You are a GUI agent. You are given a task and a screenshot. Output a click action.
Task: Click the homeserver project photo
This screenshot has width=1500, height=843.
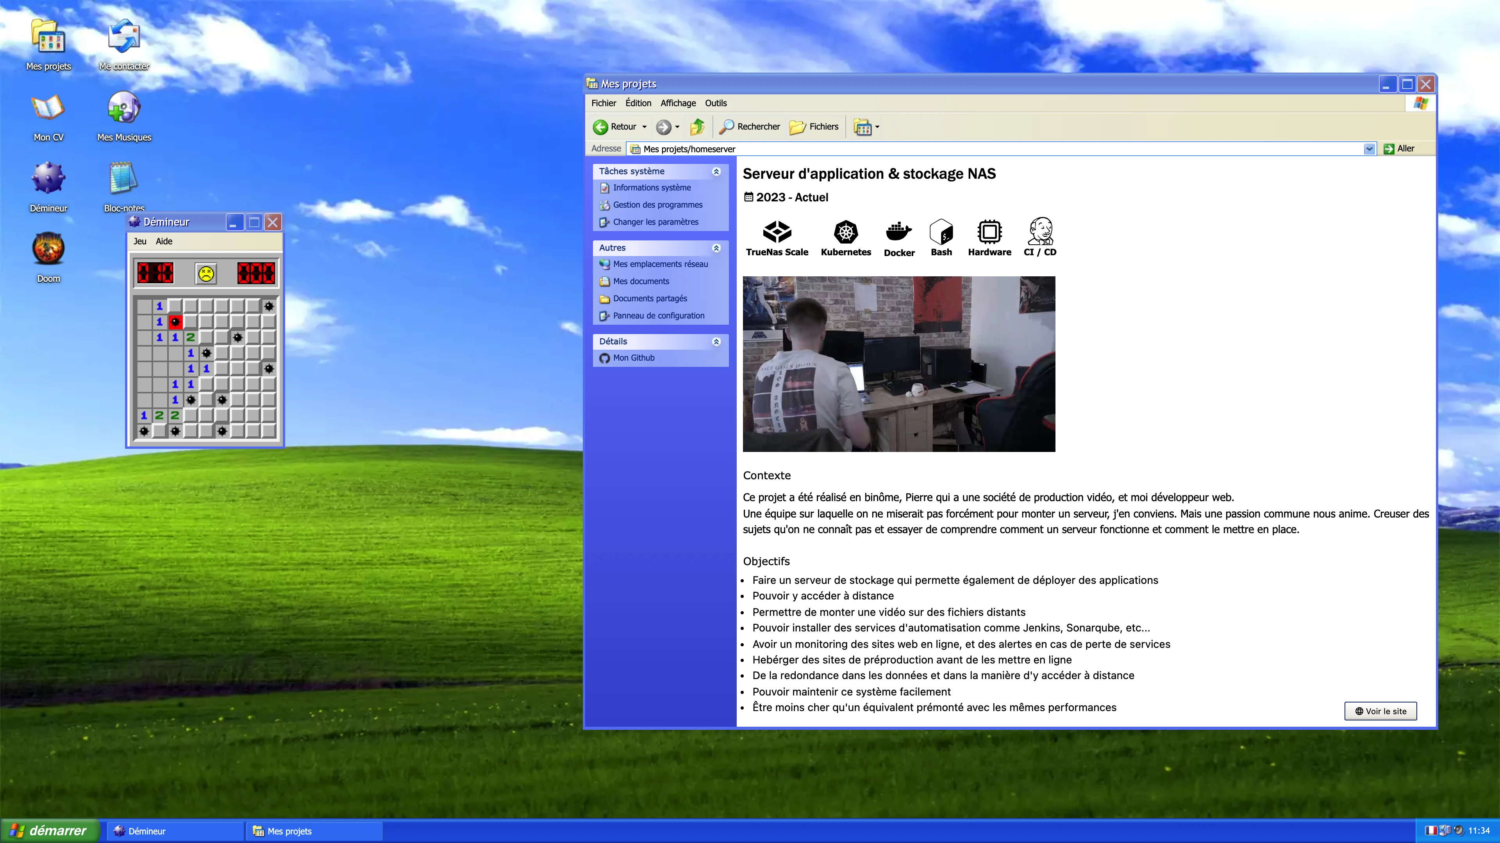click(898, 364)
